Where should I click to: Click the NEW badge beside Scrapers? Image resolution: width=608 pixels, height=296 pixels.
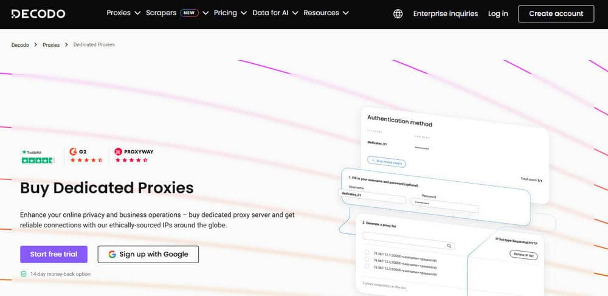189,13
